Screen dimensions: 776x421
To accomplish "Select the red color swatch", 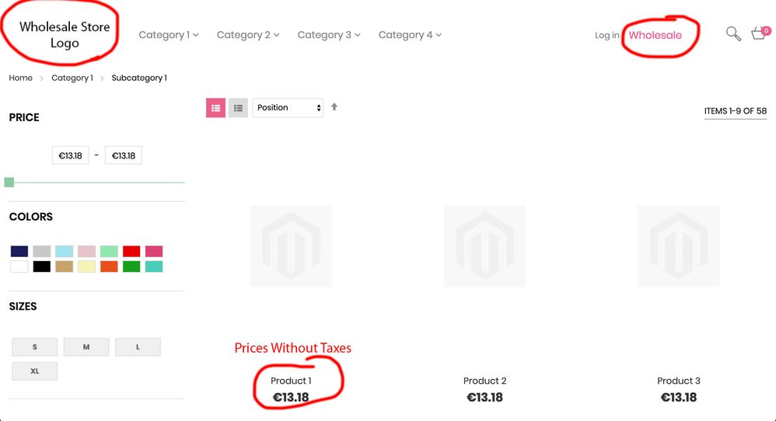I will [x=131, y=252].
